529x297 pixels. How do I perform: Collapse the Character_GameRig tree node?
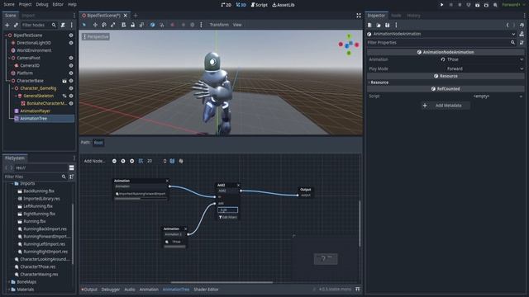tap(13, 88)
